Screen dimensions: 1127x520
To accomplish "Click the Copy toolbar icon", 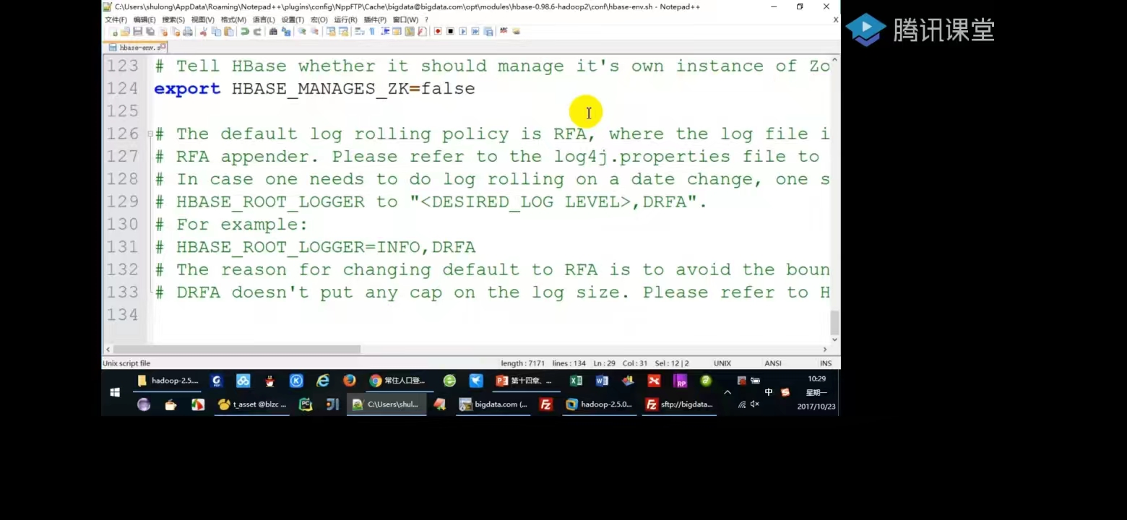I will pyautogui.click(x=217, y=31).
